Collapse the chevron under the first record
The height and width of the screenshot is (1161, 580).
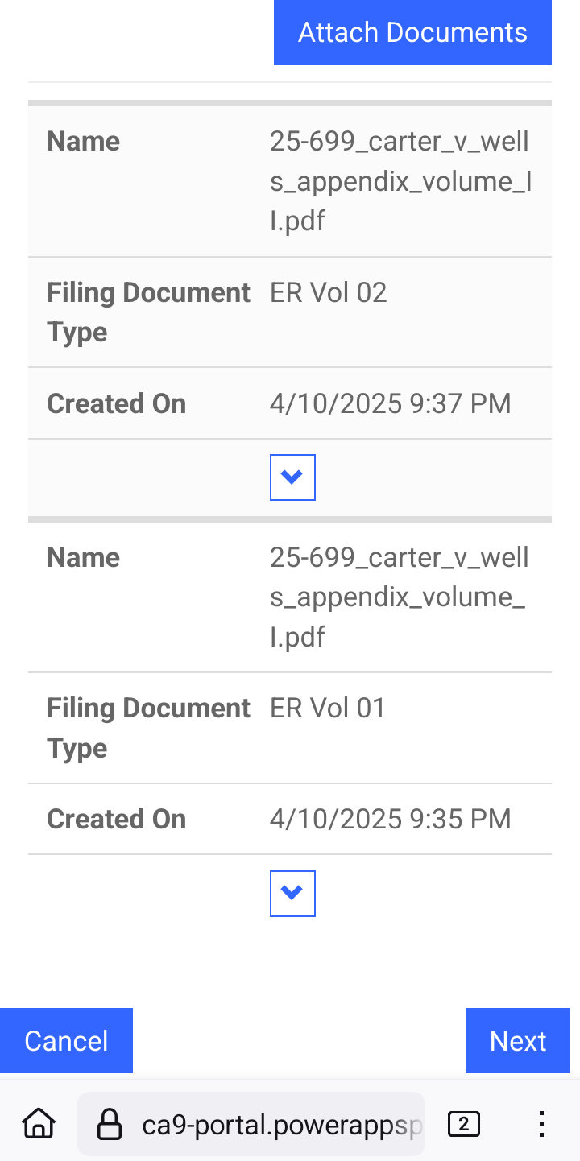tap(292, 477)
